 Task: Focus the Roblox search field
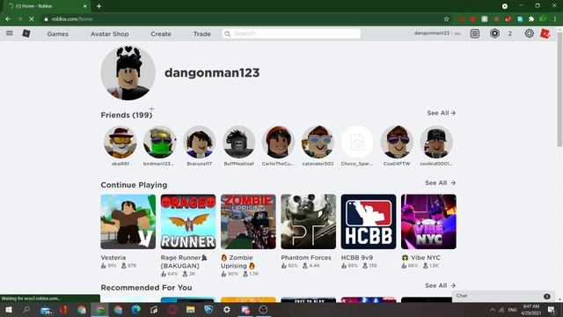(291, 33)
